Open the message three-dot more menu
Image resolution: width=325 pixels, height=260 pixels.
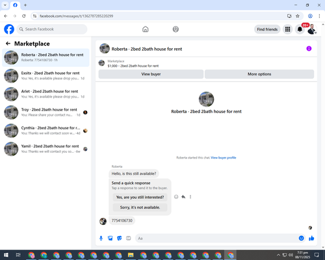click(190, 197)
